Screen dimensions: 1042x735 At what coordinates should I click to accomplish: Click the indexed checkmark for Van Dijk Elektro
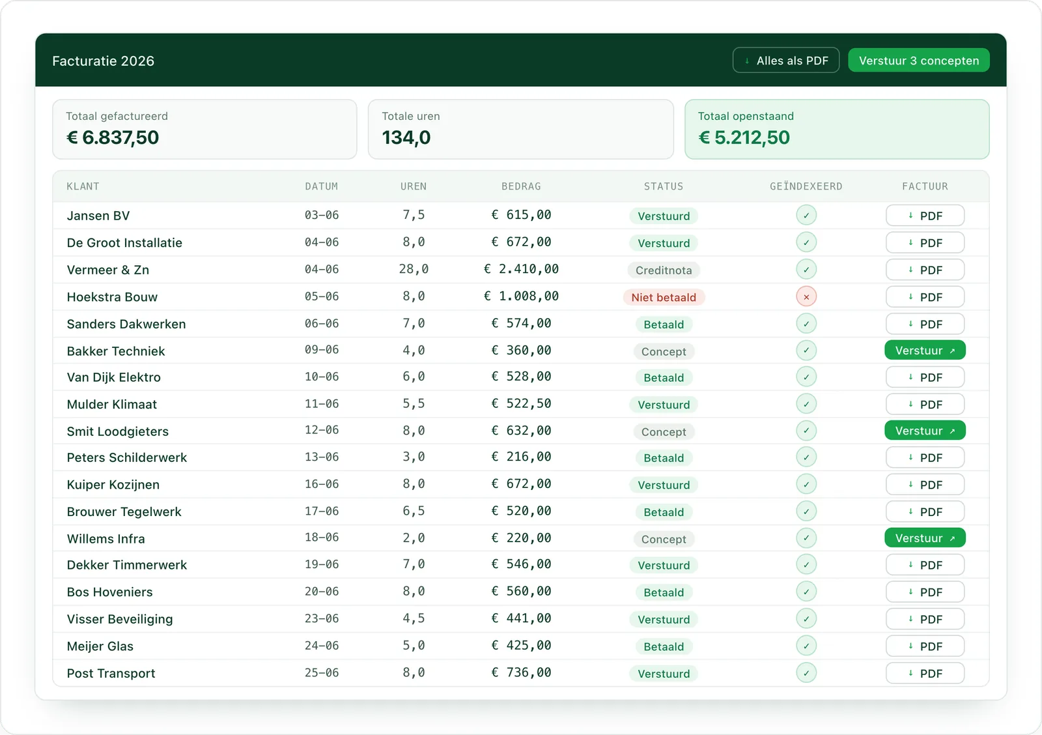(x=806, y=377)
